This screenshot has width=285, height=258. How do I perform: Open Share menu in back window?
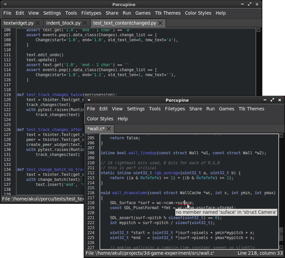(112, 13)
